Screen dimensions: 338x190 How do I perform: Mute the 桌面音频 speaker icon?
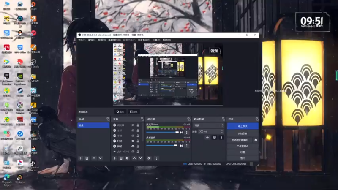(x=181, y=146)
